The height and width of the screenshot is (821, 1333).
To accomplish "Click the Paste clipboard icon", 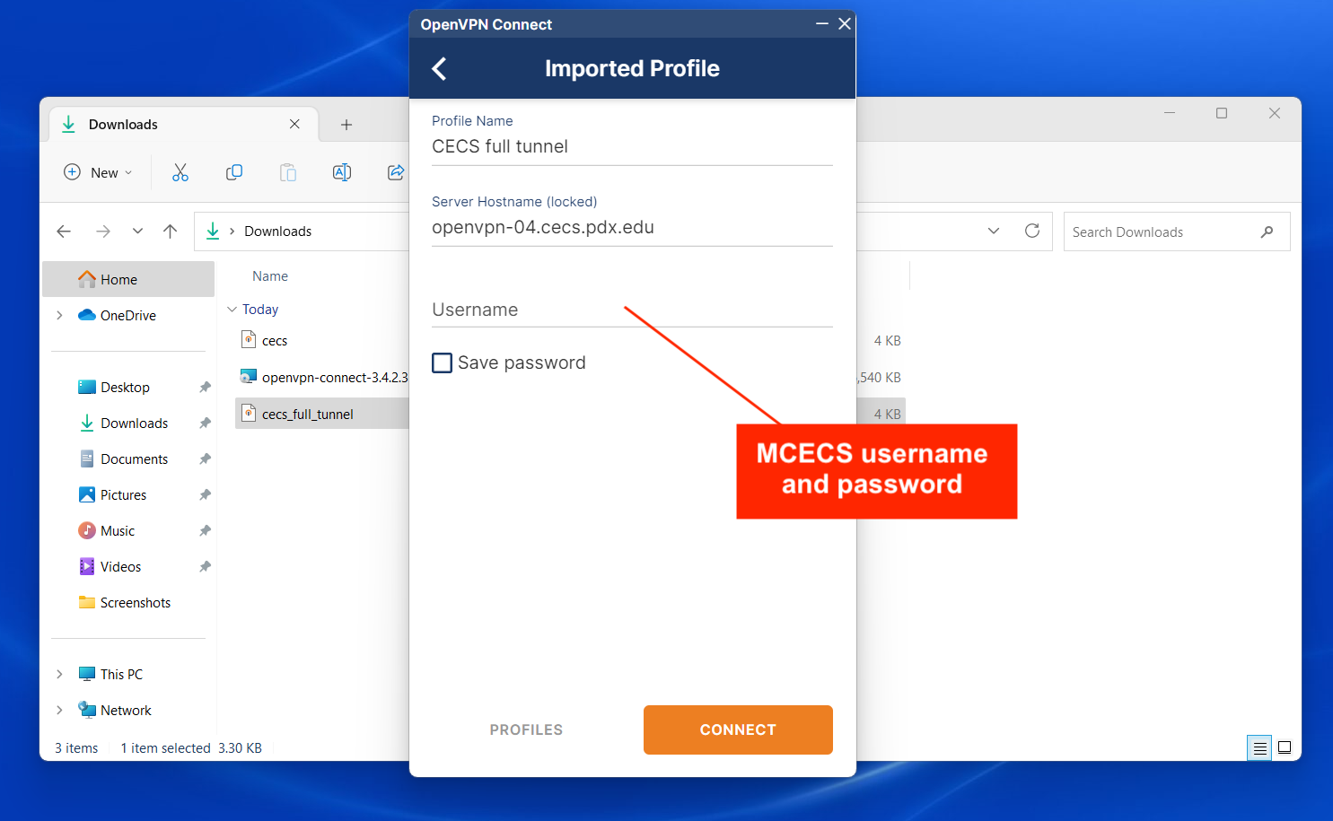I will 288,172.
